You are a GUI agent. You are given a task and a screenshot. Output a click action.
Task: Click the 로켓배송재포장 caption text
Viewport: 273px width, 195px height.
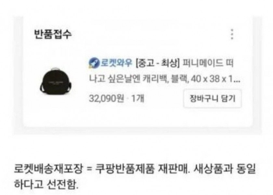point(48,169)
